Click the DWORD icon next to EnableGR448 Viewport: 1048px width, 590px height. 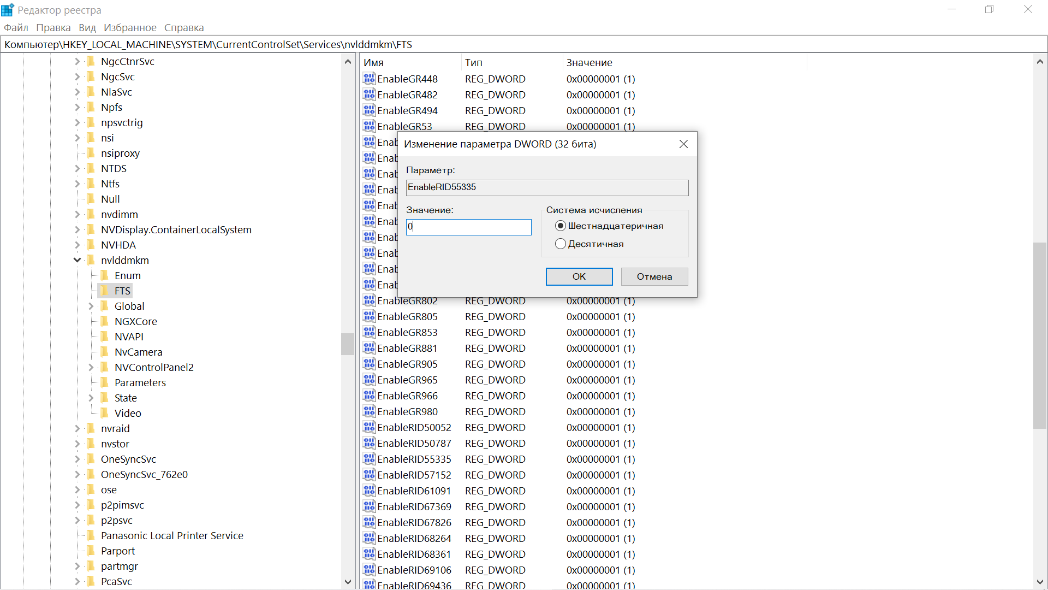pos(369,79)
